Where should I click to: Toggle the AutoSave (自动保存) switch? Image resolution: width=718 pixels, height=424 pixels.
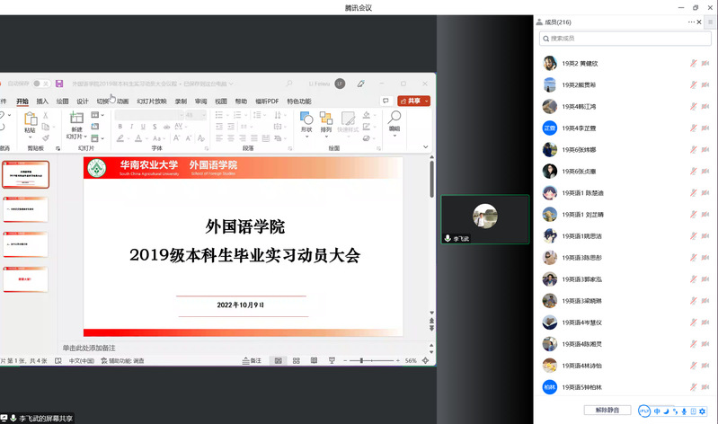(41, 84)
